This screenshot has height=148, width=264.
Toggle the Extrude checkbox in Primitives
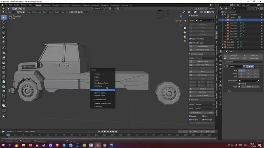tap(190, 116)
